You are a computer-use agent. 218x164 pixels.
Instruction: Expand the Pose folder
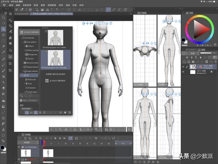tap(25, 84)
